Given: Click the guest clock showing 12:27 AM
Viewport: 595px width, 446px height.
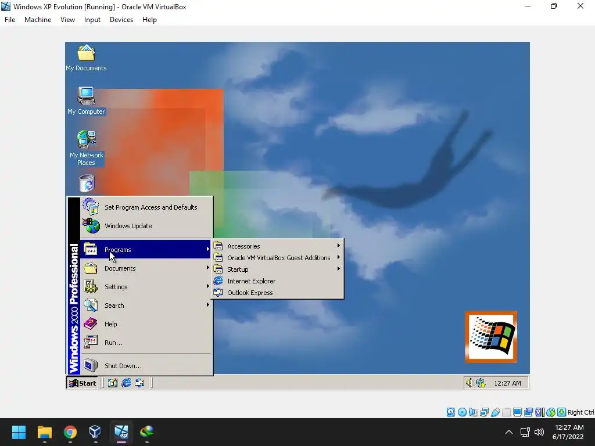Looking at the screenshot, I should tap(507, 383).
